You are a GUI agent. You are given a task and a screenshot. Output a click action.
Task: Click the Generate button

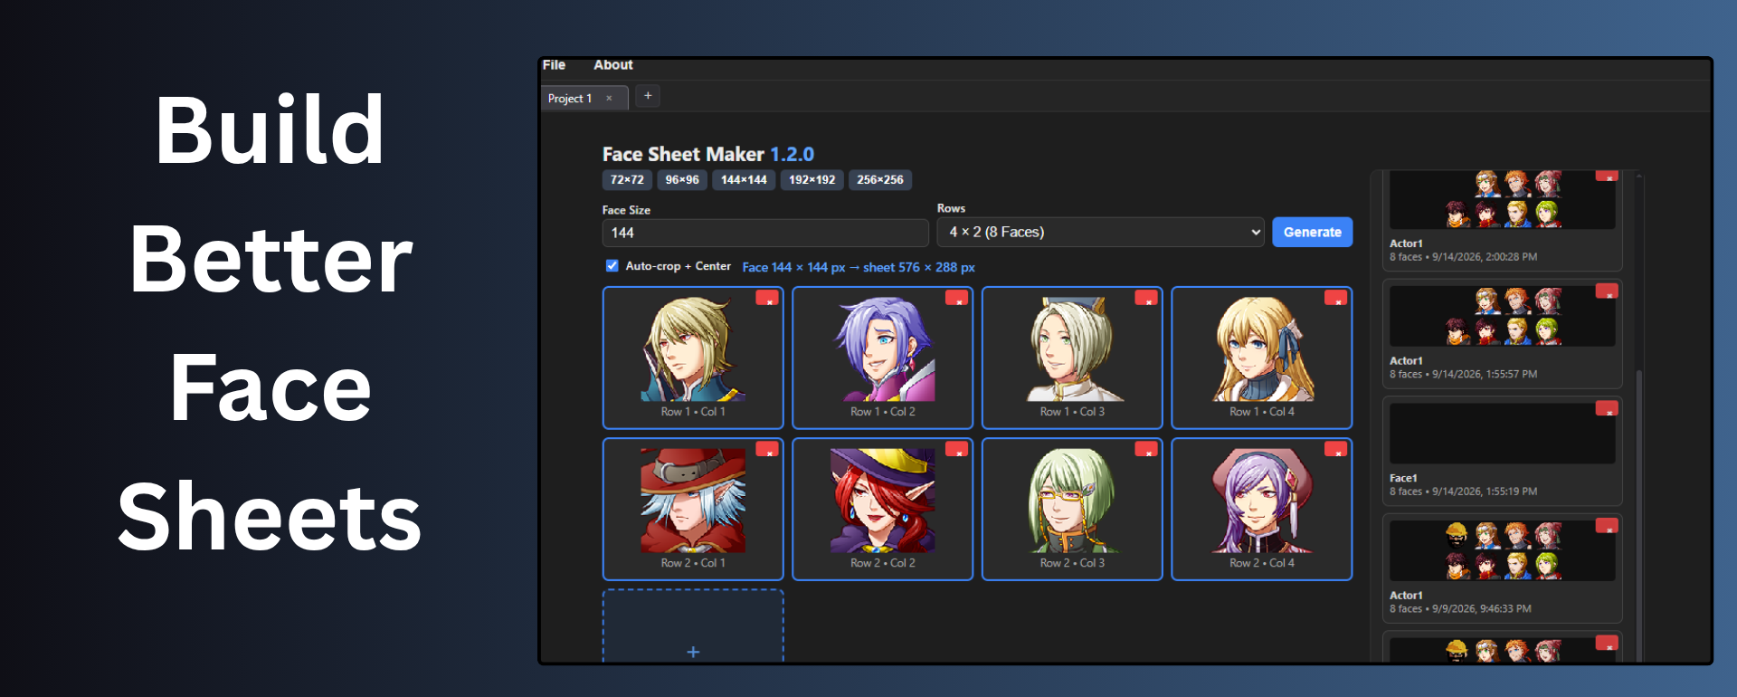(1313, 233)
